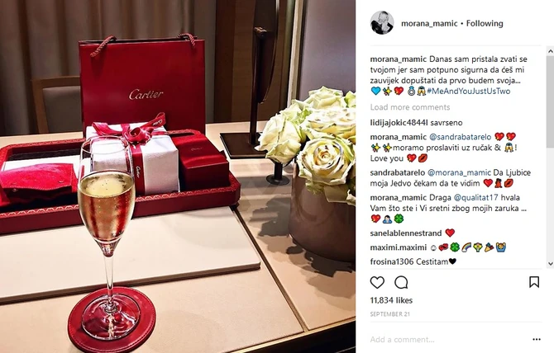
Task: Click morana_mamic username in post header
Action: (429, 24)
